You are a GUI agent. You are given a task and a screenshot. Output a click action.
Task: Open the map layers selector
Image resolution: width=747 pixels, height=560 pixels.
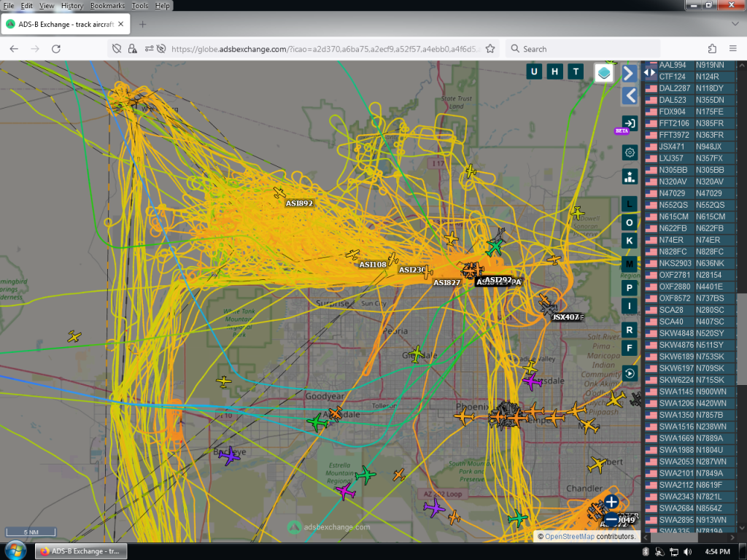coord(604,74)
